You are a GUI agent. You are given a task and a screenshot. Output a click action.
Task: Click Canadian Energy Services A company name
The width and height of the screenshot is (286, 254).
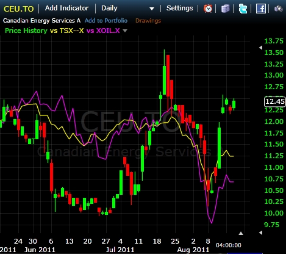41,21
